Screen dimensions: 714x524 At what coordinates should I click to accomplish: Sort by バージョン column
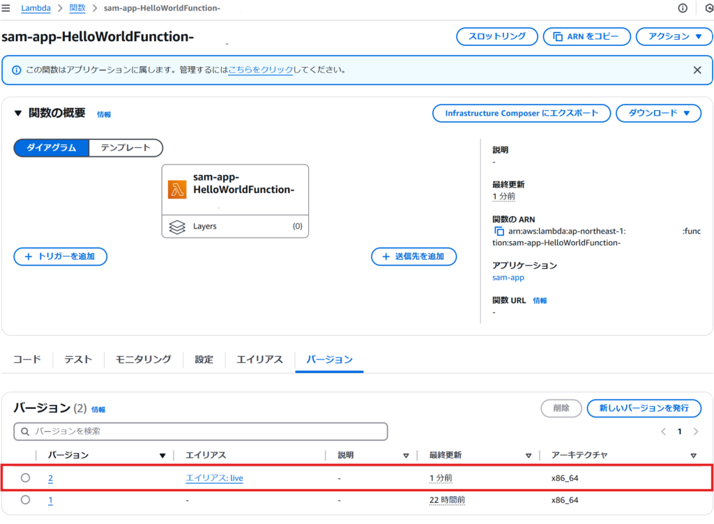click(162, 455)
